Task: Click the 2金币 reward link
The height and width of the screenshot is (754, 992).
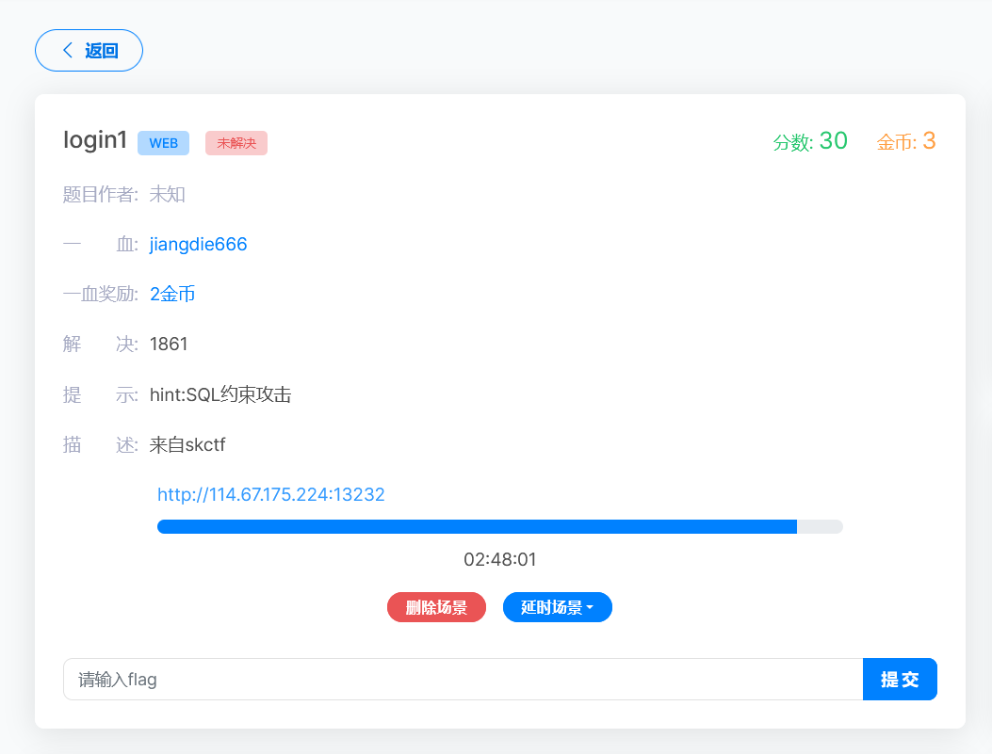Action: pyautogui.click(x=172, y=294)
